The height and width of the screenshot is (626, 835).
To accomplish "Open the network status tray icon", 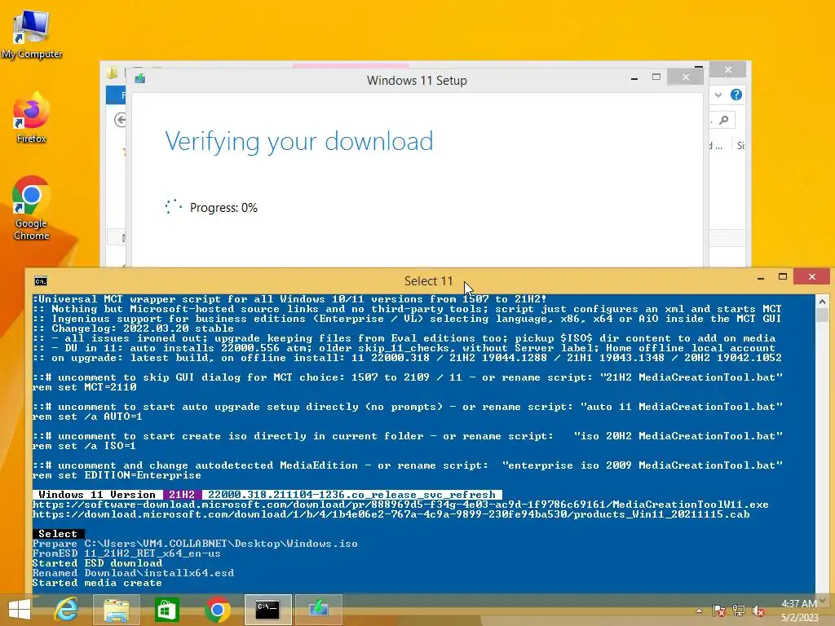I will [x=739, y=611].
